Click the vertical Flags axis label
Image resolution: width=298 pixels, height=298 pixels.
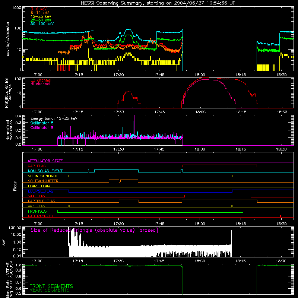coord(15,186)
